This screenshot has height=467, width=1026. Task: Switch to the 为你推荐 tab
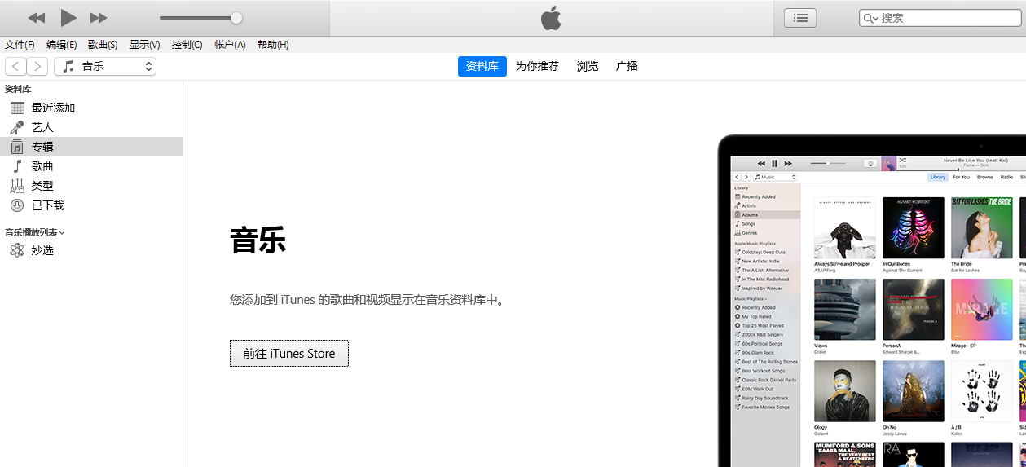(x=537, y=67)
